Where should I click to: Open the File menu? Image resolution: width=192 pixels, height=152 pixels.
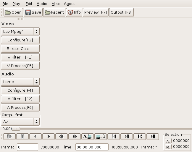[5, 4]
